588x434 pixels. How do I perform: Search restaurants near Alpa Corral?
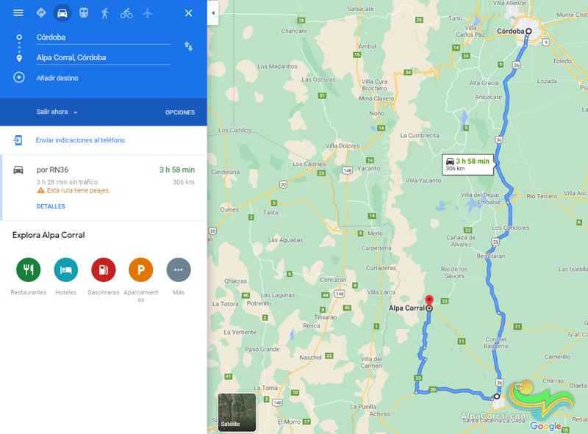coord(29,270)
